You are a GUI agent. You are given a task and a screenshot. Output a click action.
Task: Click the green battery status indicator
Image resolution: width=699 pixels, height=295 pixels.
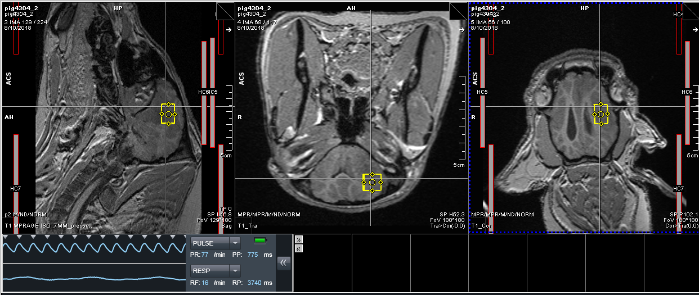[260, 241]
